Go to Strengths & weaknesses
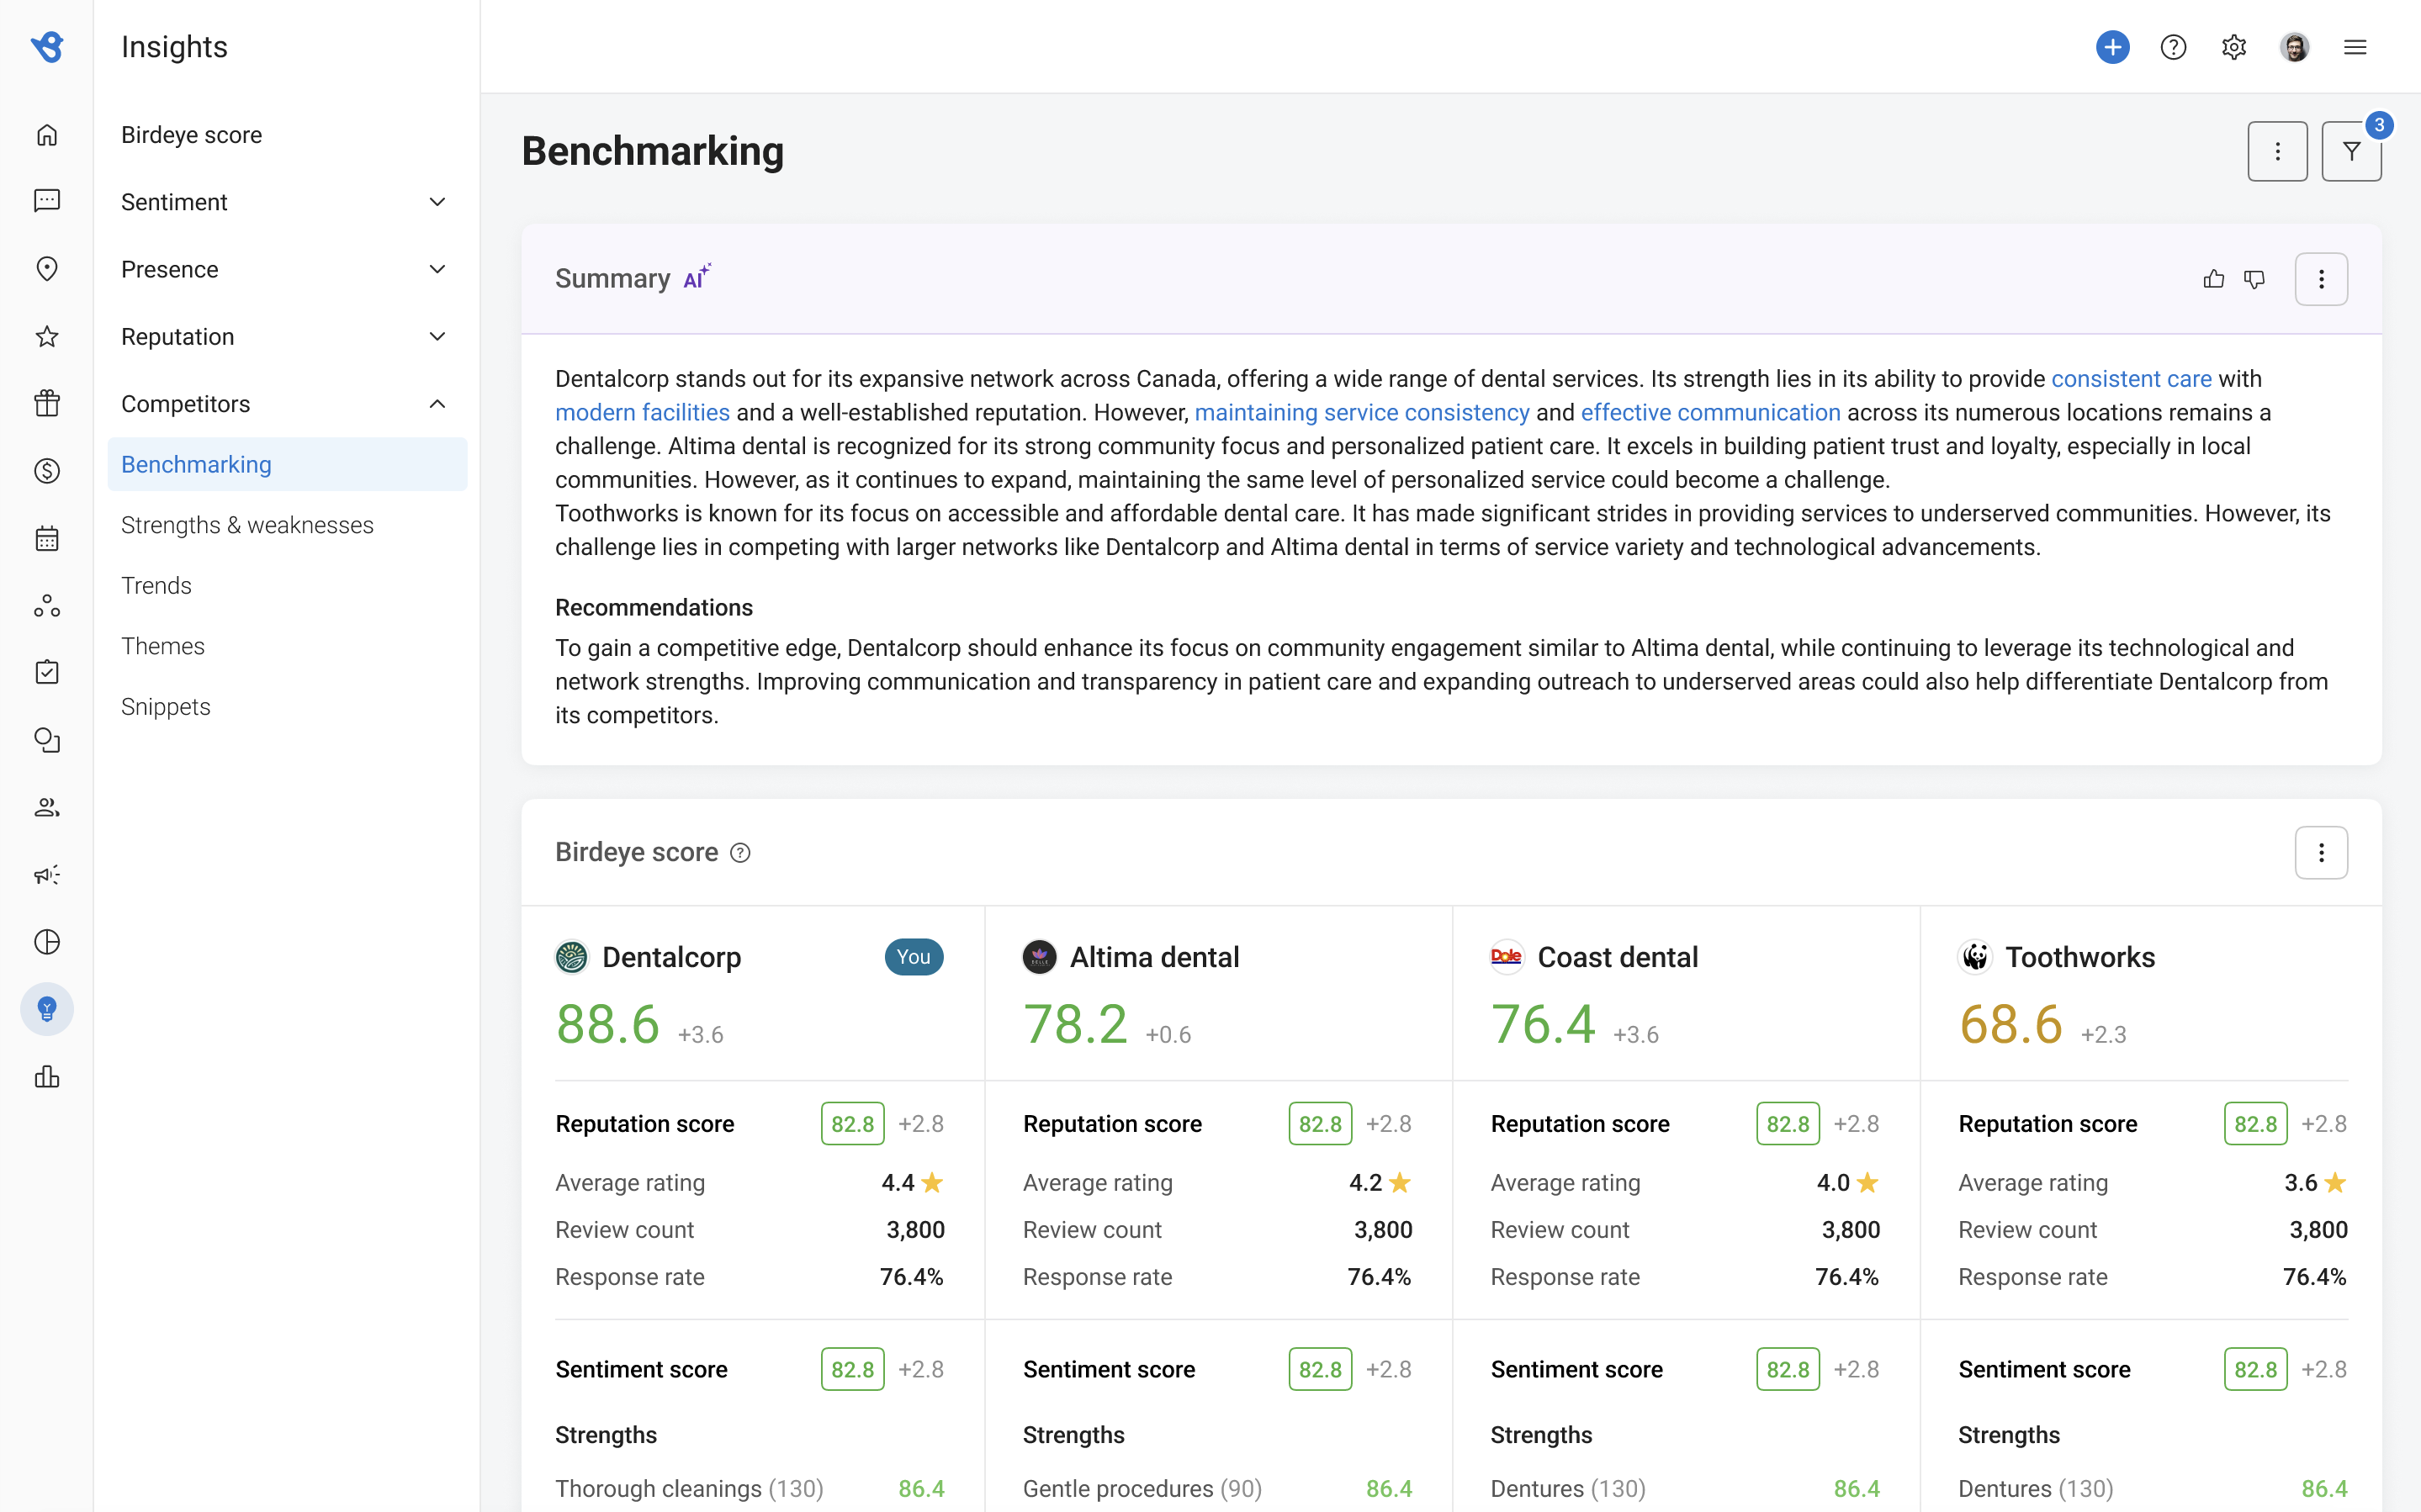Screen dimensions: 2421x1512 (x=247, y=525)
